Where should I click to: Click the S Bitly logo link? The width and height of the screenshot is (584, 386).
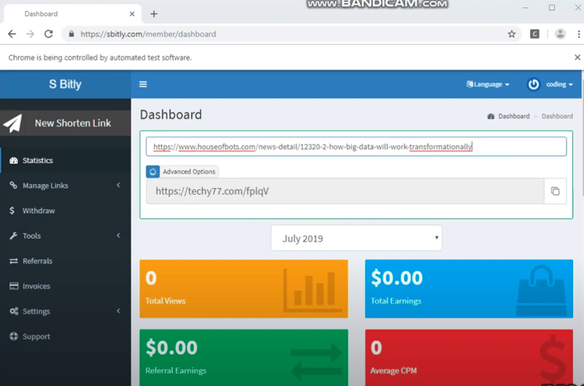pos(65,84)
